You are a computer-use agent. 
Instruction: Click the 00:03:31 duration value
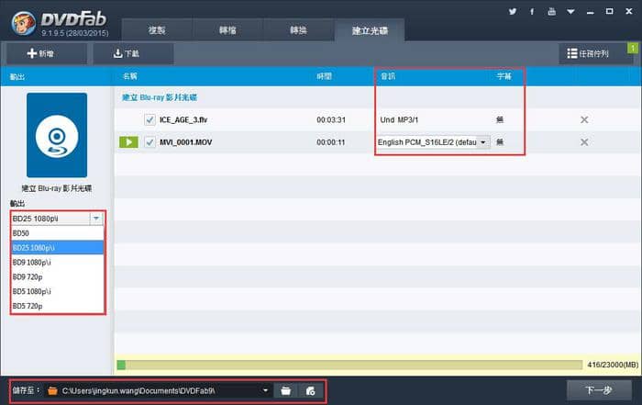pos(331,119)
